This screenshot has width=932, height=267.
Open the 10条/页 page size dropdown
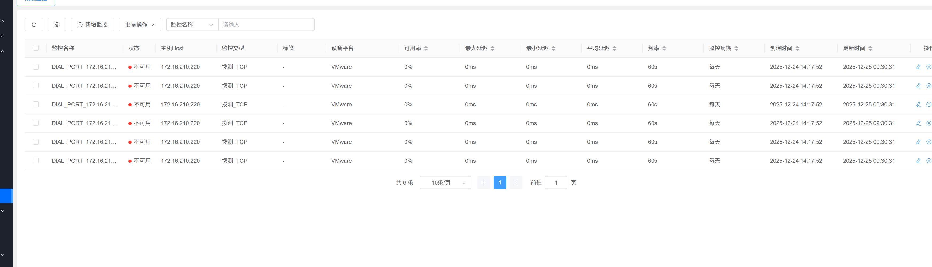[x=445, y=182]
